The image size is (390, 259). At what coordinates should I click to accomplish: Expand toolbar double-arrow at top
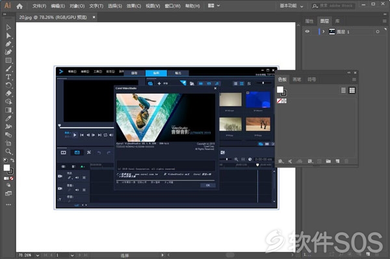click(x=5, y=14)
